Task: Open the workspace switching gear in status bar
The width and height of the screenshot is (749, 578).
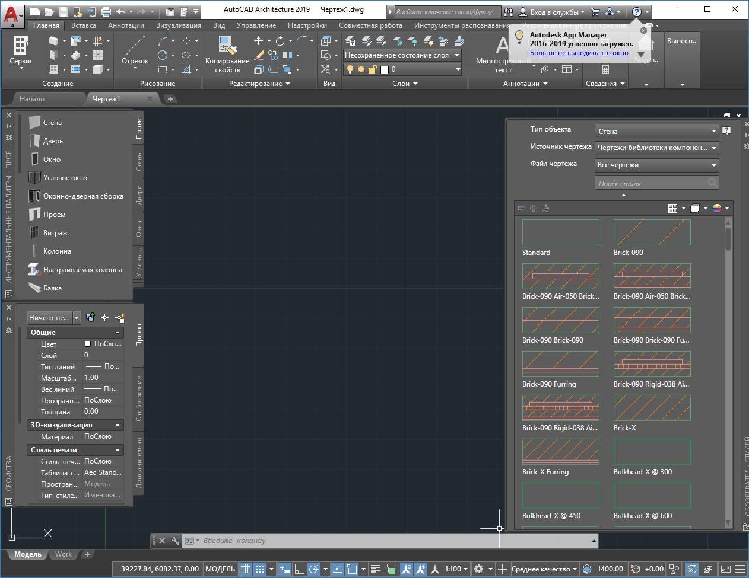Action: tap(479, 569)
